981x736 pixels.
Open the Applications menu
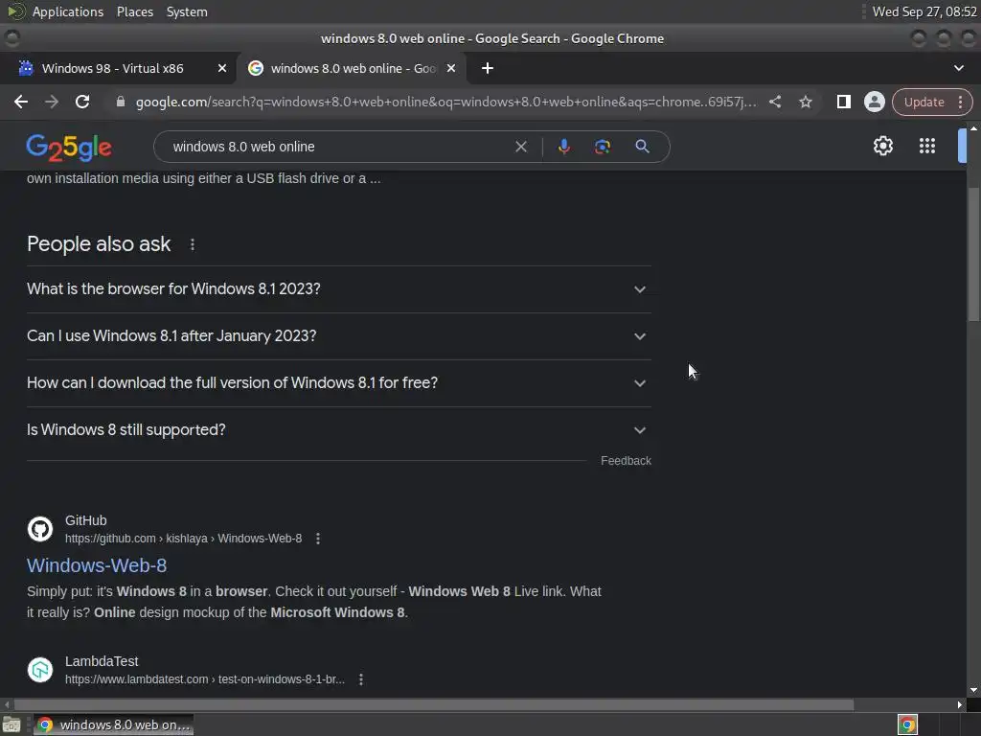[68, 11]
